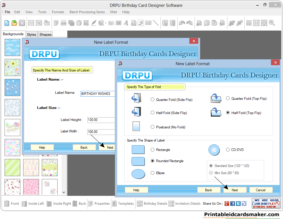
Task: Click the 1:1 actual size icon
Action: pyautogui.click(x=256, y=23)
